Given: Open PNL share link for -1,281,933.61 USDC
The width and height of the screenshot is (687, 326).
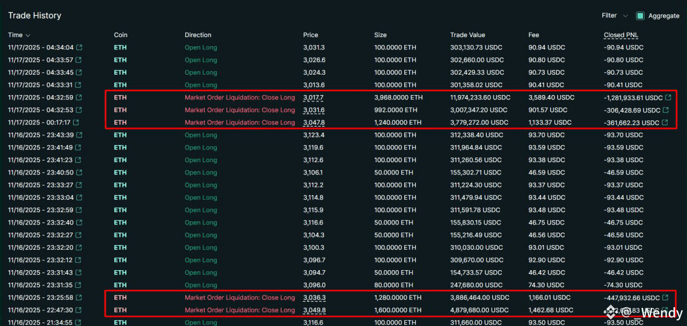Looking at the screenshot, I should (668, 98).
